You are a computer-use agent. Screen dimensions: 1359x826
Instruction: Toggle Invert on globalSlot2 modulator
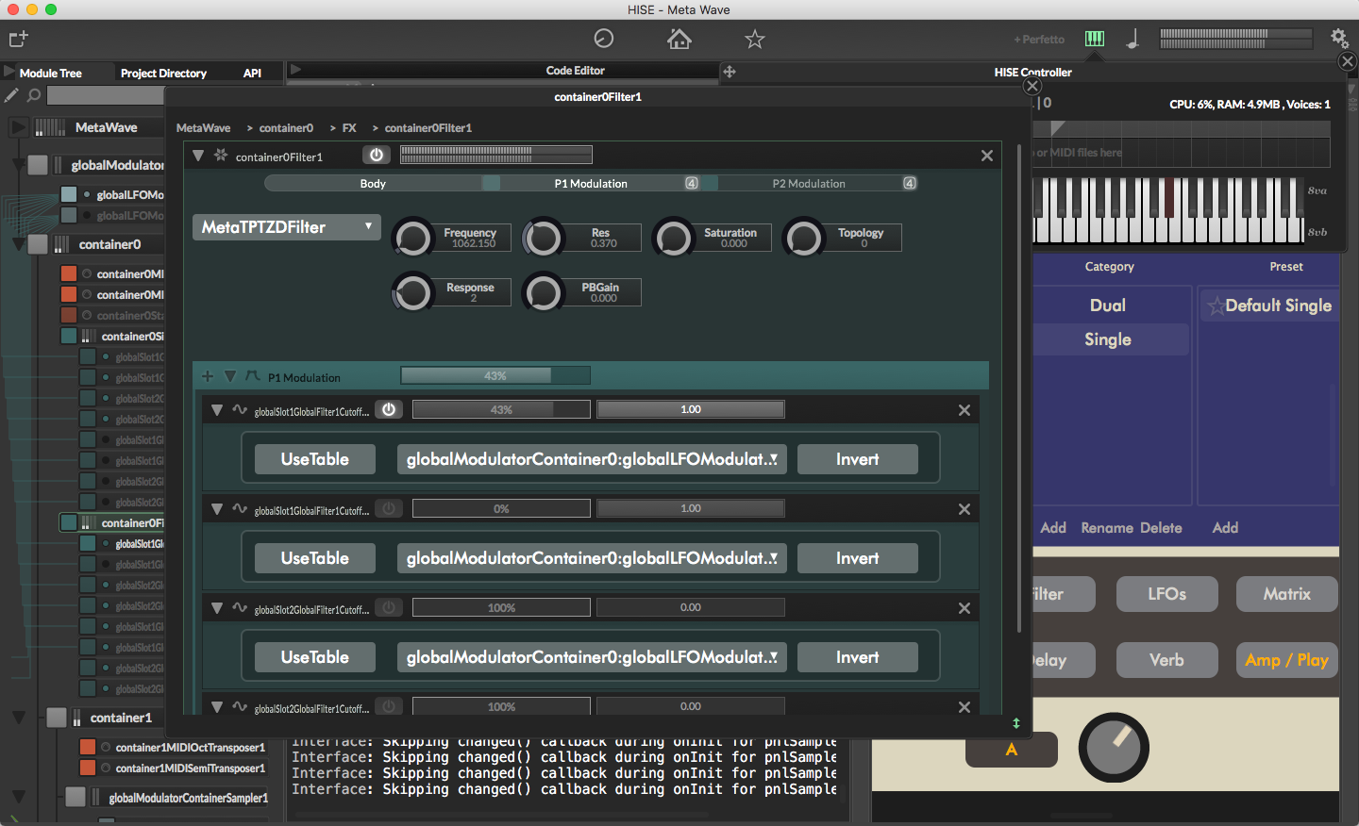click(858, 657)
